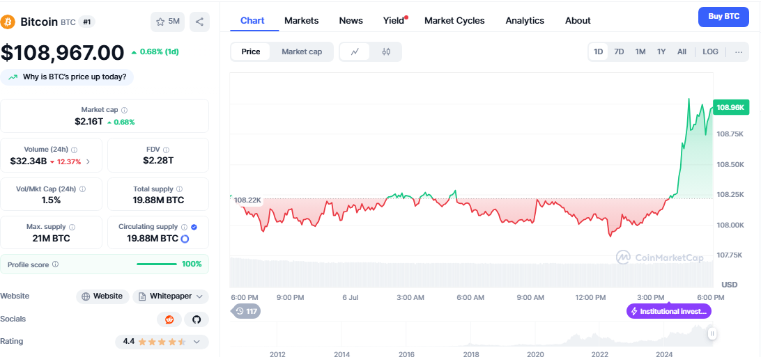Click the Volume (24h) info icon

coord(75,150)
